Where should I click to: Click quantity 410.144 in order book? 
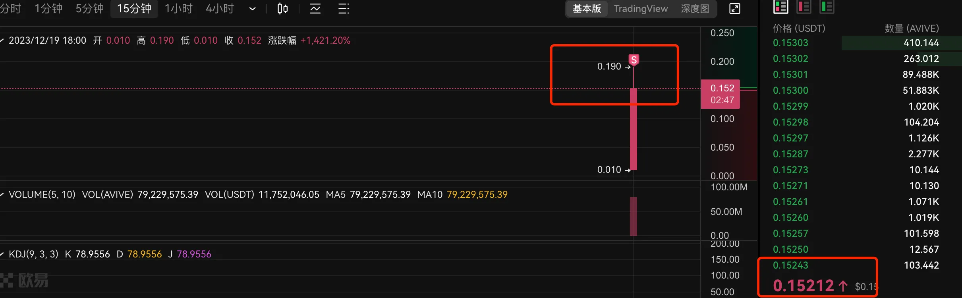921,43
